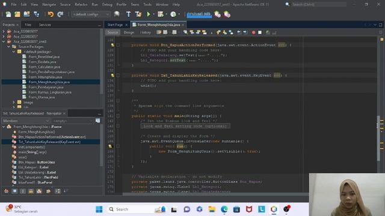The width and height of the screenshot is (385, 216).
Task: Click the Build Project hammer icon
Action: (128, 14)
